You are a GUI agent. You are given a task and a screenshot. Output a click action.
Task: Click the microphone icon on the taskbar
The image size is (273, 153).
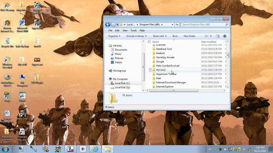[33, 149]
